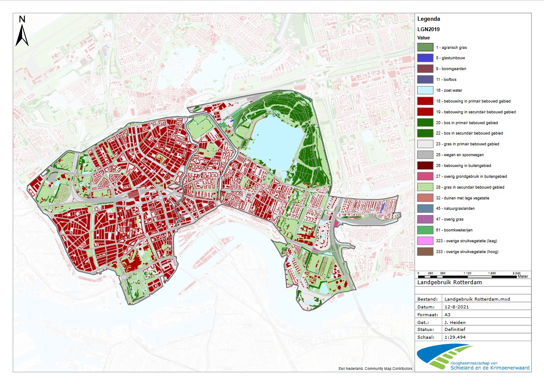544x385 pixels.
Task: Click the north arrow symbol
Action: (x=22, y=31)
